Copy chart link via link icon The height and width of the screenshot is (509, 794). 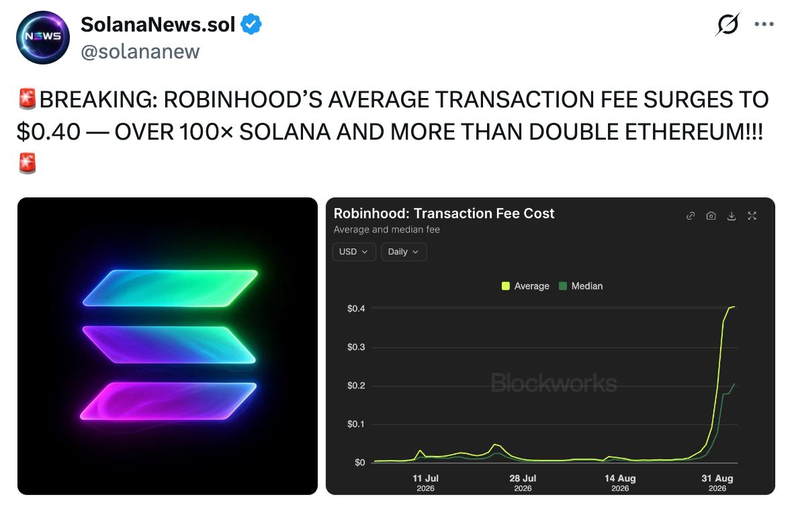pyautogui.click(x=690, y=216)
